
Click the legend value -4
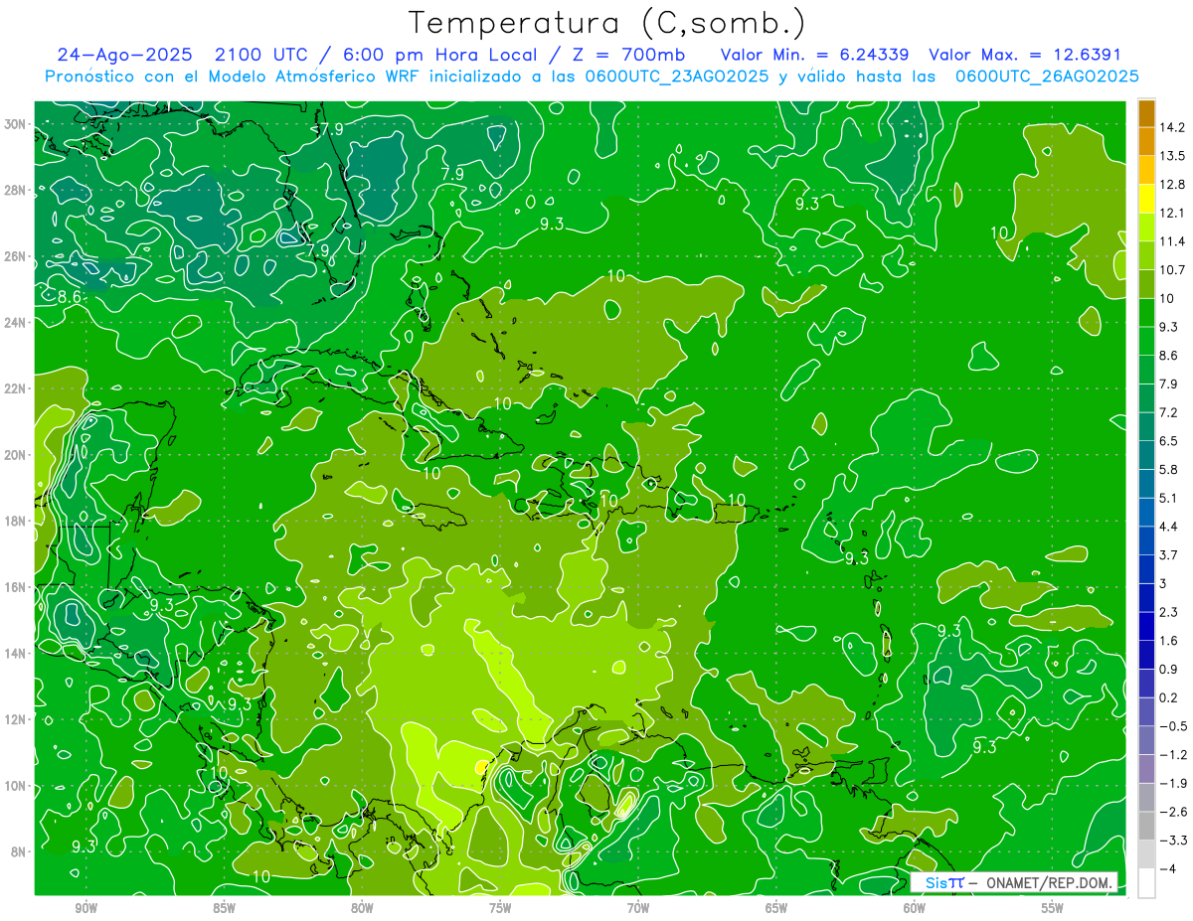tap(1167, 868)
